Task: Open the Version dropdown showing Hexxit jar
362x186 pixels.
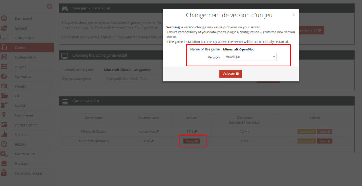Action: pyautogui.click(x=249, y=57)
